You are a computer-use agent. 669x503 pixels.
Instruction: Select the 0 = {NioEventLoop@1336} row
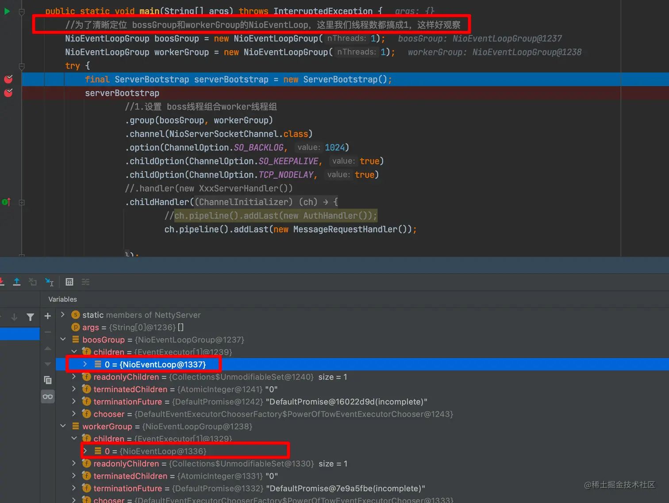(362, 451)
